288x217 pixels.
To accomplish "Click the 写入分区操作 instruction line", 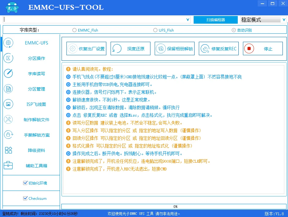I will (x=137, y=130).
